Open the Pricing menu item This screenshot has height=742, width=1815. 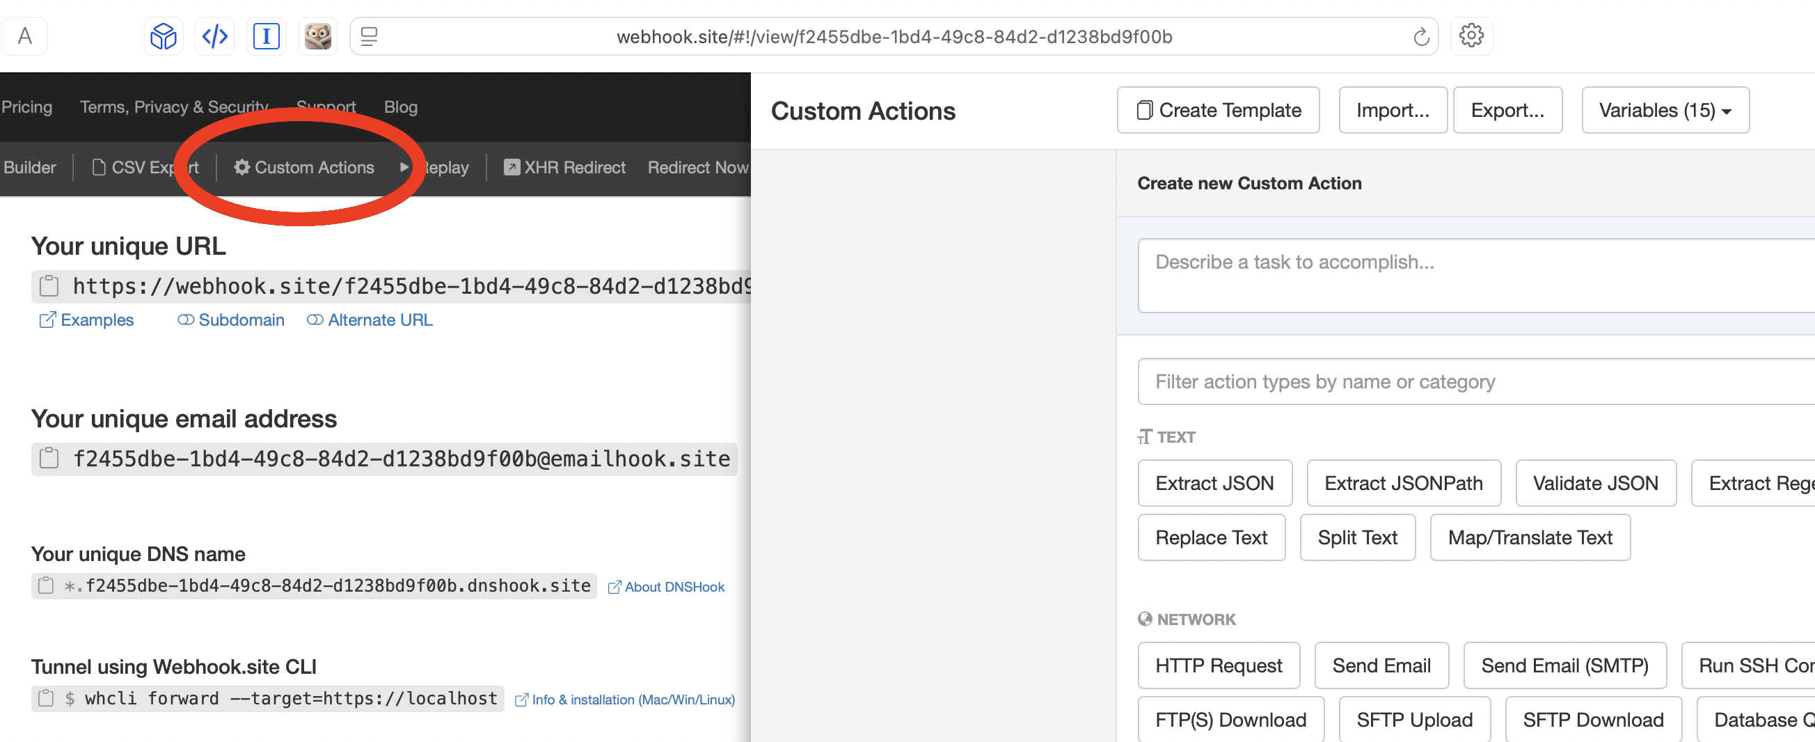tap(26, 106)
